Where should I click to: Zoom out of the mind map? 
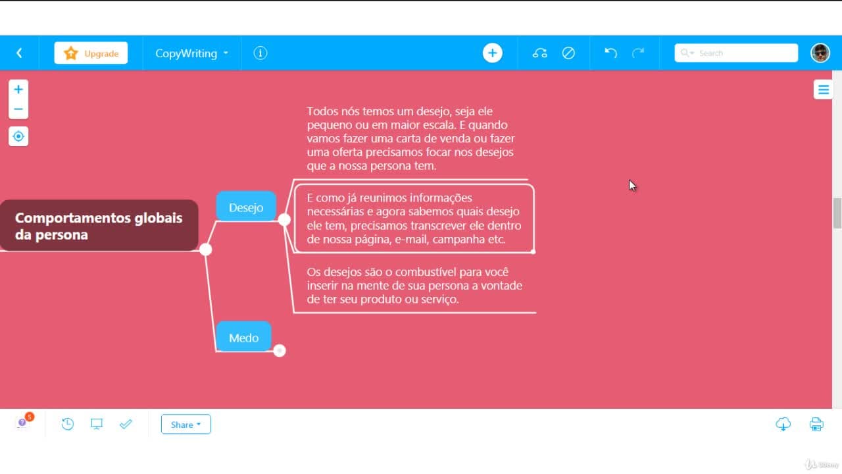[x=18, y=109]
